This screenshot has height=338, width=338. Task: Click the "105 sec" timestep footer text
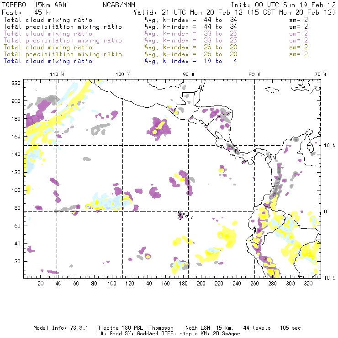(290, 328)
